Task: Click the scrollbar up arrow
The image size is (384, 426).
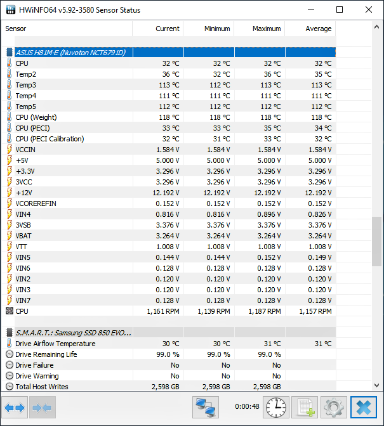Action: (376, 27)
